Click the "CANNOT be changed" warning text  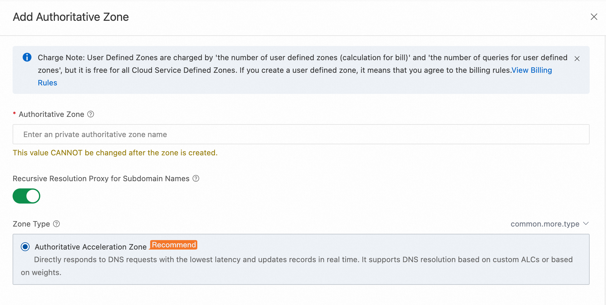click(115, 153)
